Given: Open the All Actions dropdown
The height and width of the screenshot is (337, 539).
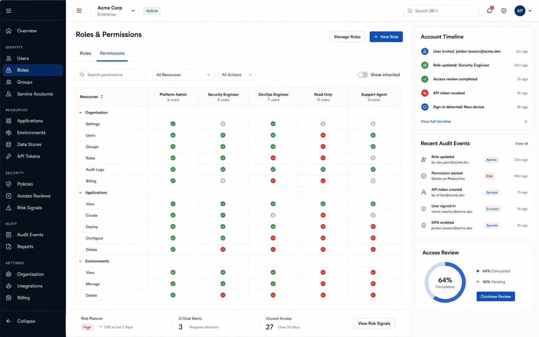Looking at the screenshot, I should tap(237, 75).
